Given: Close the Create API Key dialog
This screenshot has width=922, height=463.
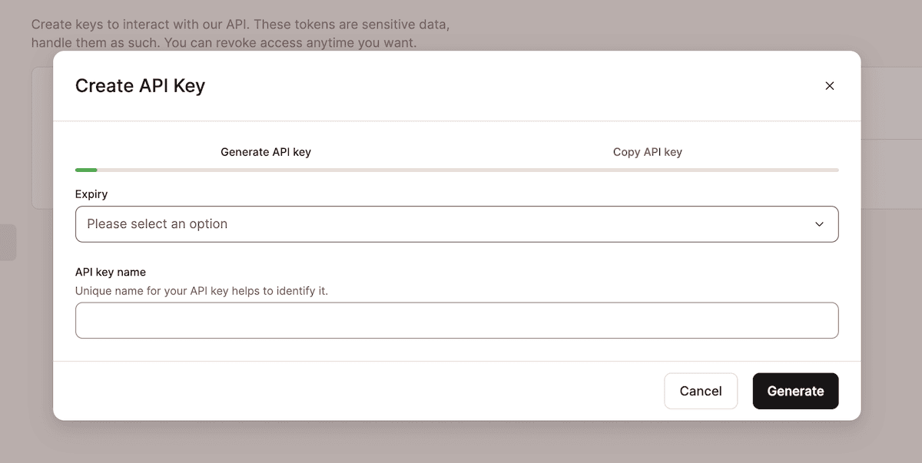Looking at the screenshot, I should (x=829, y=86).
